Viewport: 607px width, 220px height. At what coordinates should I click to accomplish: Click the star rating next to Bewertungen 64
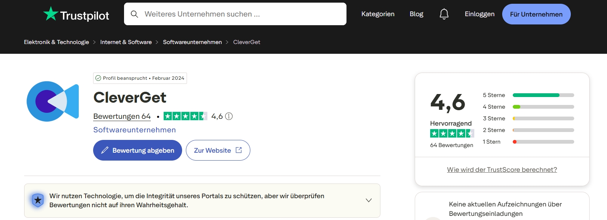click(x=185, y=116)
